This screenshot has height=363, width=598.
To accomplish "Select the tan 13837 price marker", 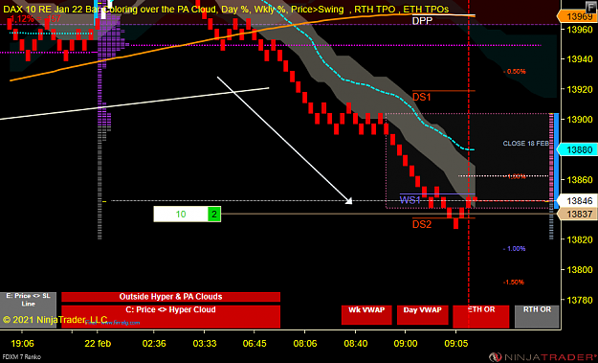I will point(577,214).
